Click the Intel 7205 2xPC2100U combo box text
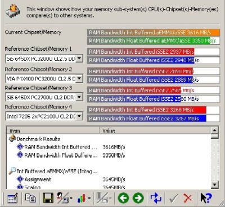Screen dimensions: 225x207 coord(40,116)
